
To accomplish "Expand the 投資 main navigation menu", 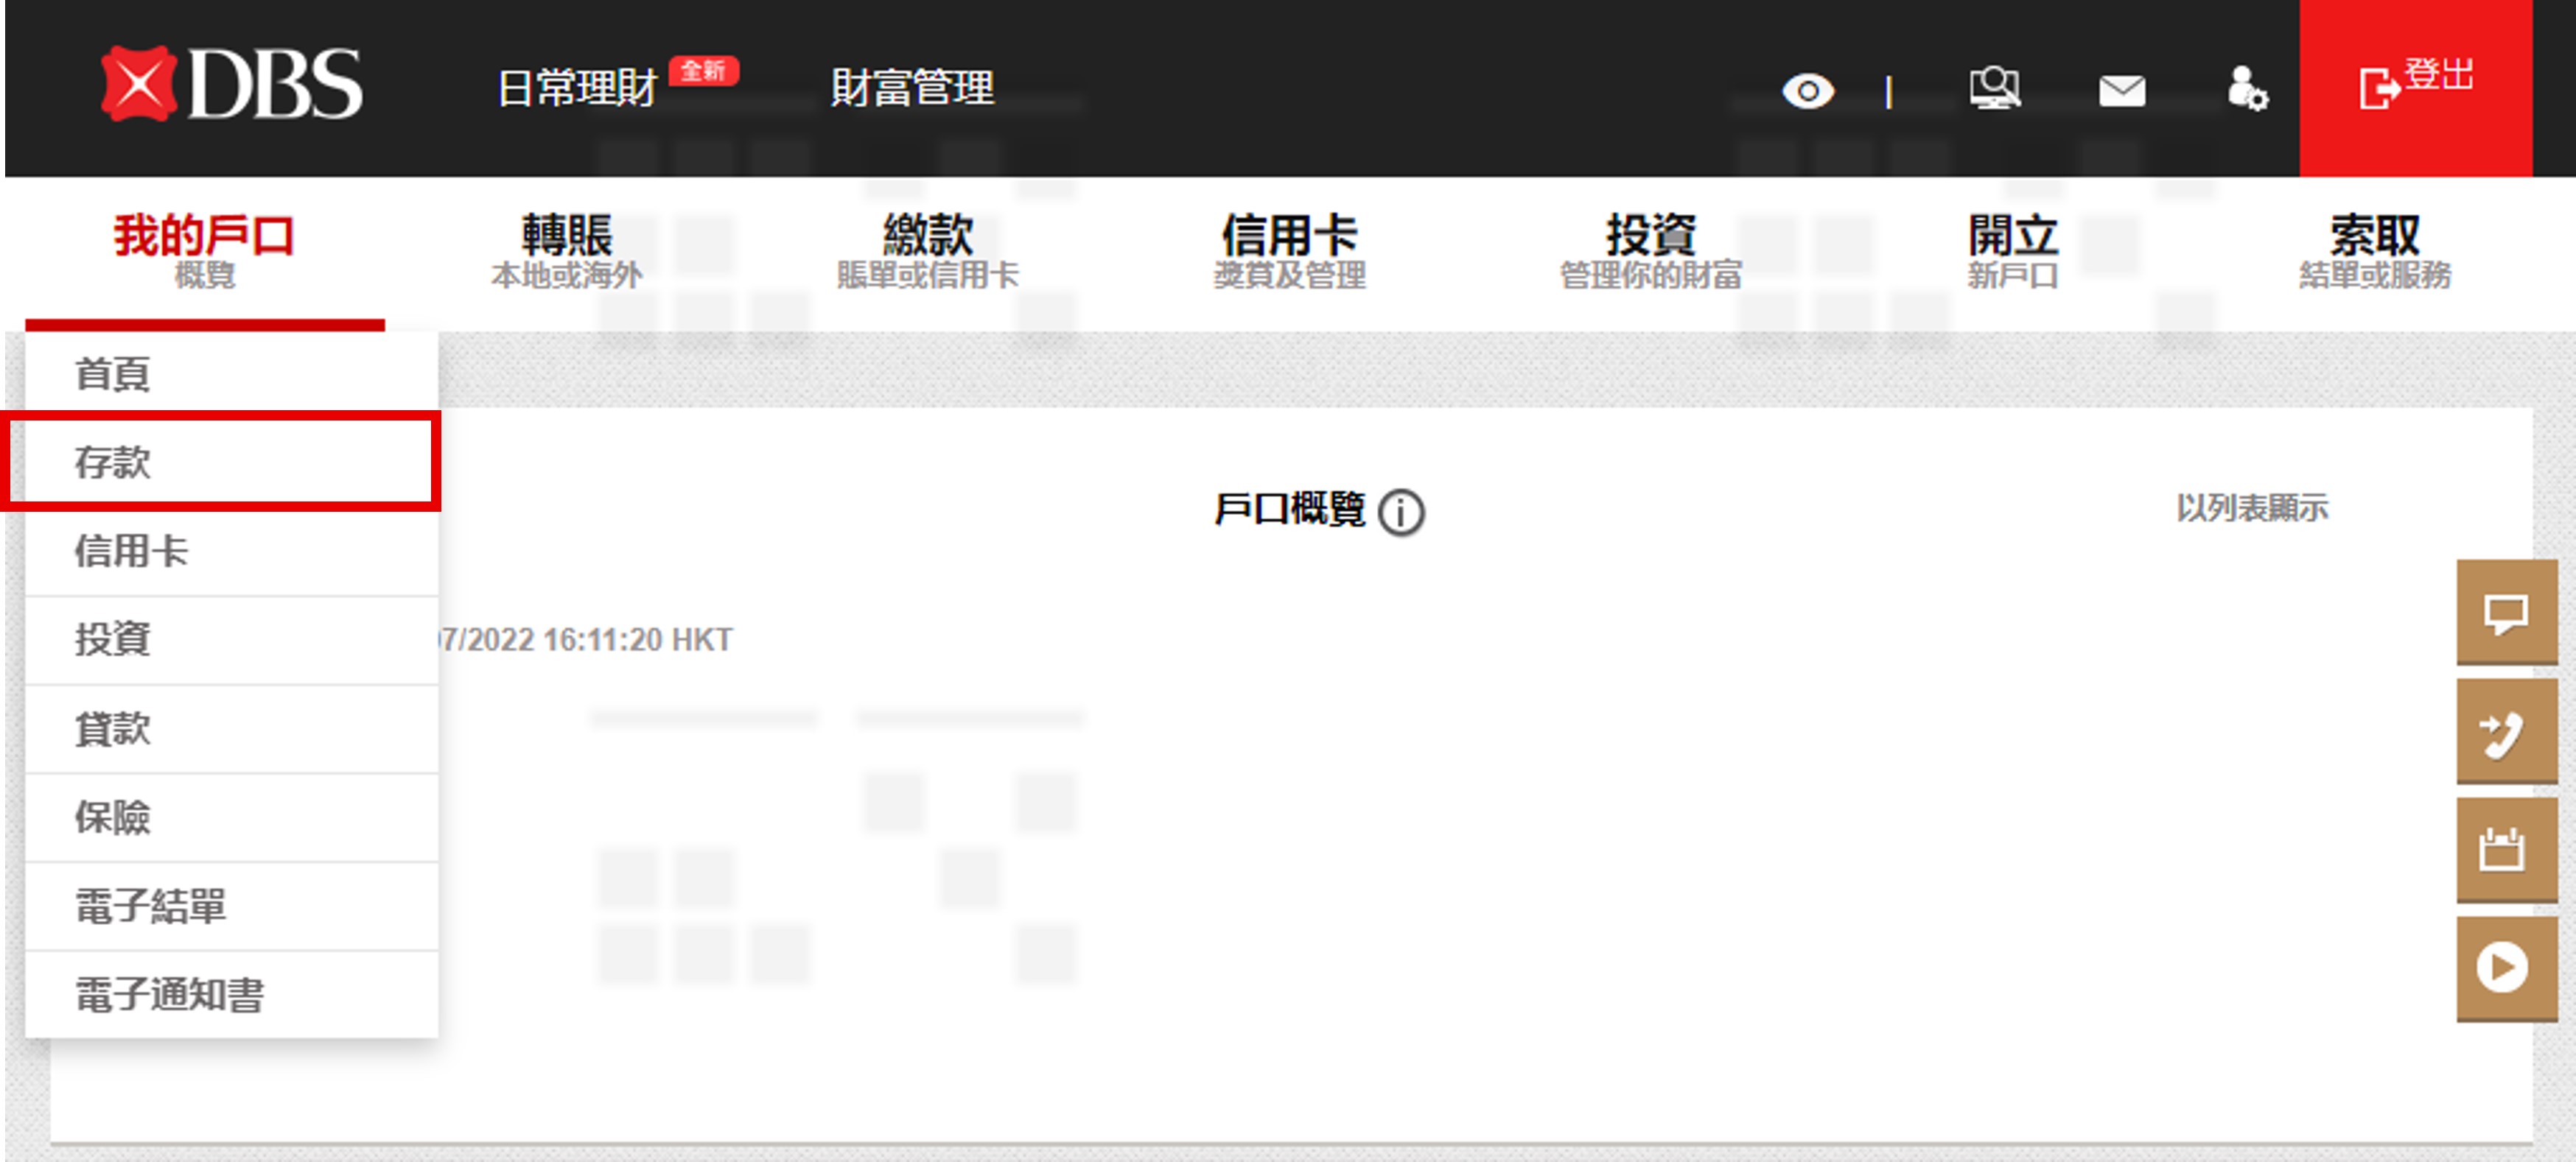I will (x=1650, y=250).
